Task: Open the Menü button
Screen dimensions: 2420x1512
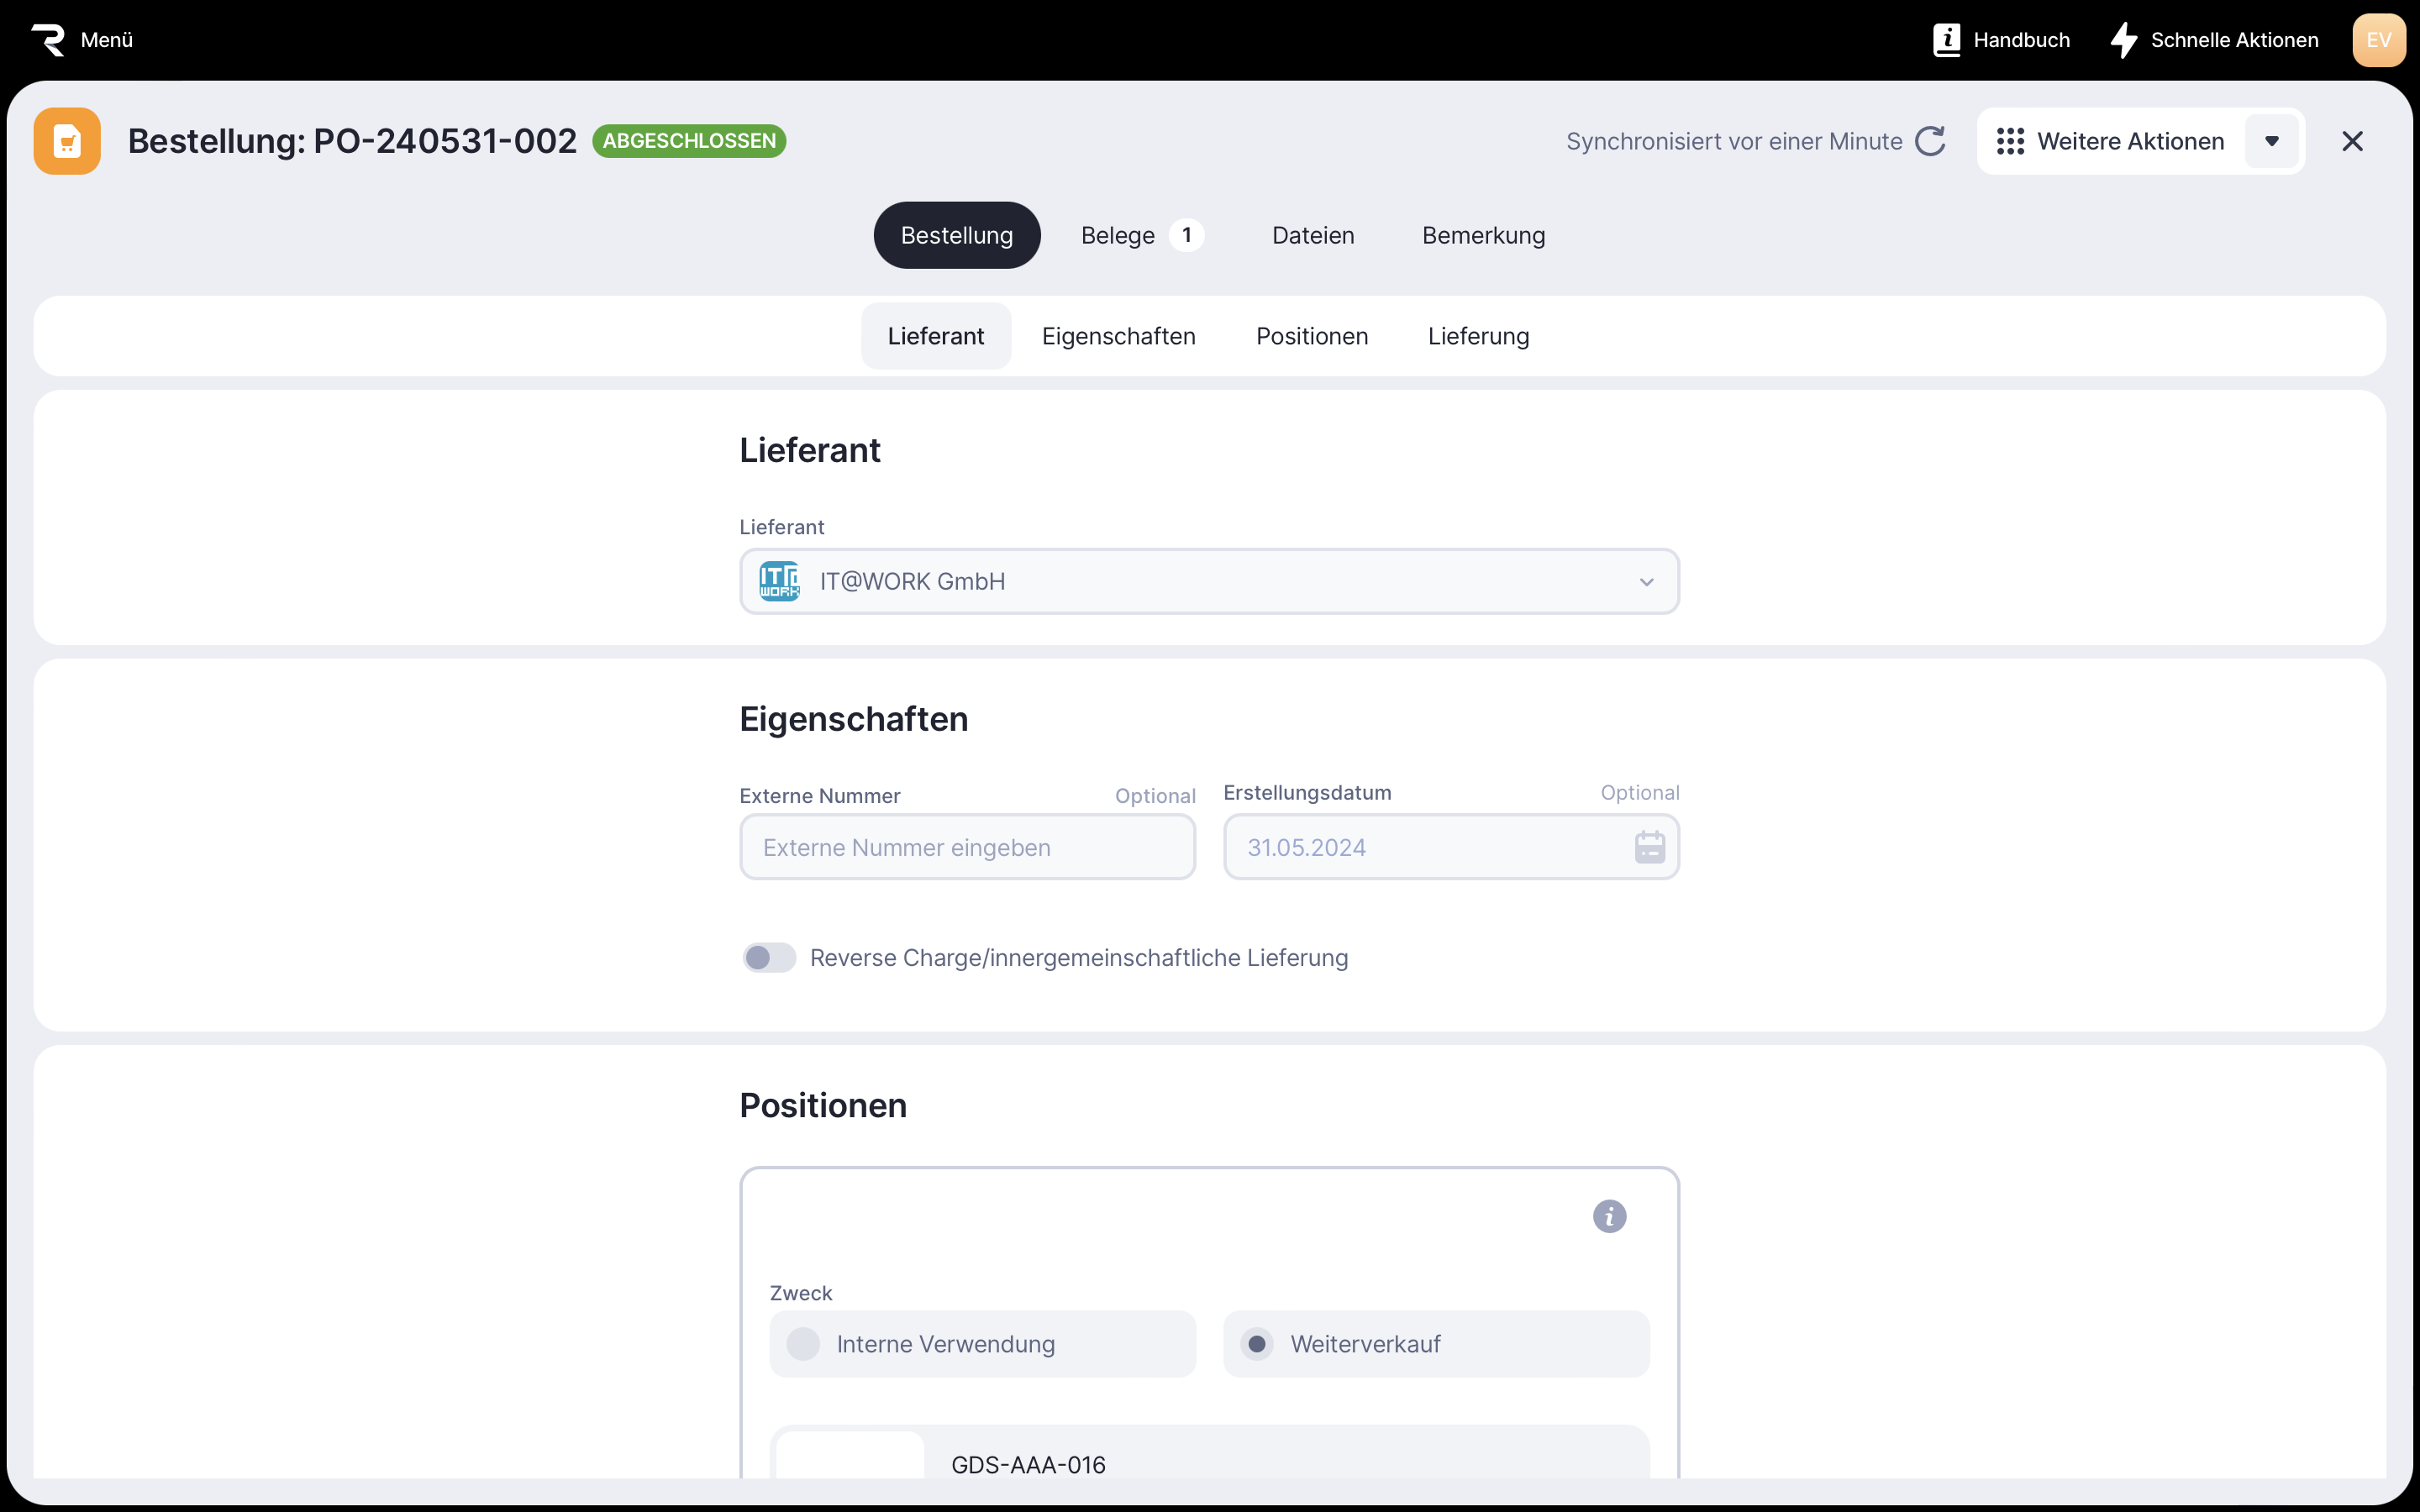Action: tap(106, 40)
